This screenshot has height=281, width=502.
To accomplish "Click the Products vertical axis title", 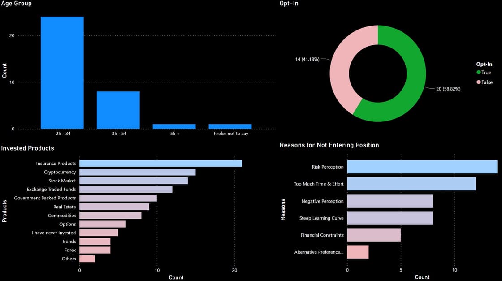I will pos(4,211).
